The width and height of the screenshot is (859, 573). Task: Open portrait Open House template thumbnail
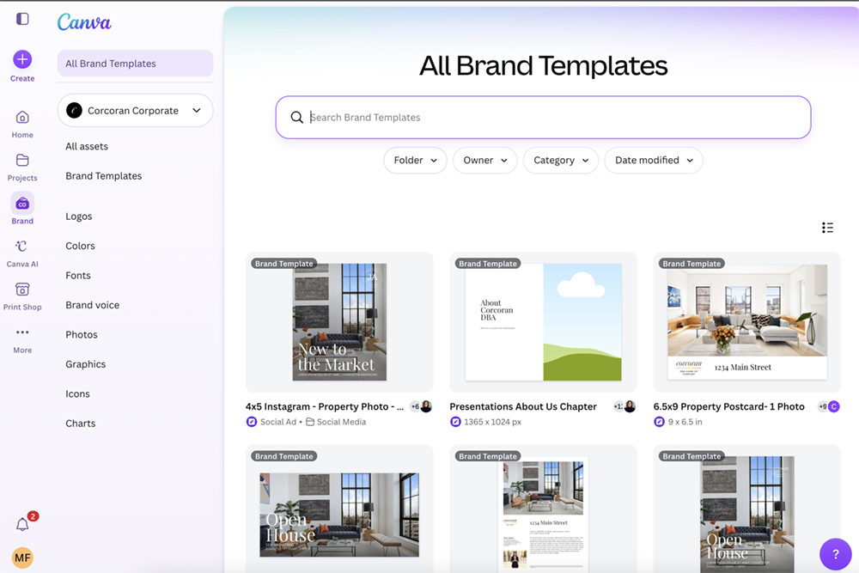[x=747, y=509]
